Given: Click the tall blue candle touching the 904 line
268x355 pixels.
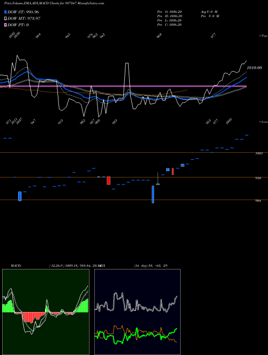Looking at the screenshot, I should 153,194.
